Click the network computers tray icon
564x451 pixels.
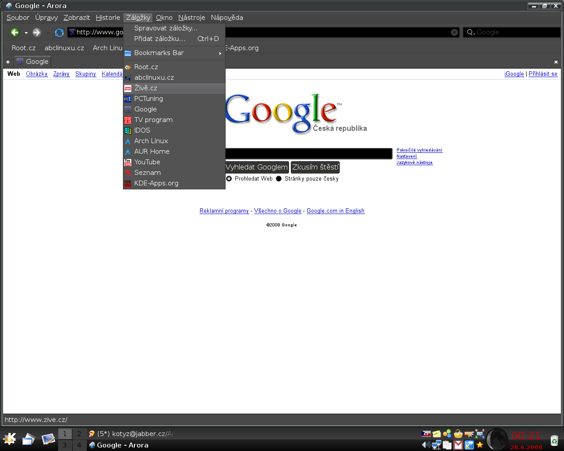pyautogui.click(x=437, y=445)
